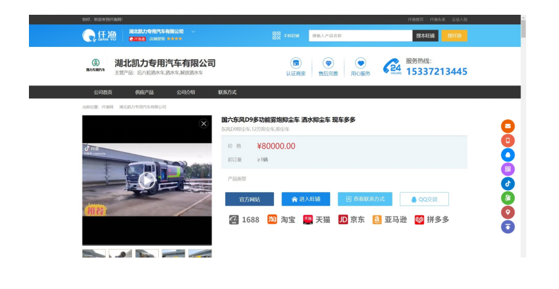
Task: Click the 认证商家 store icon
Action: click(x=295, y=64)
